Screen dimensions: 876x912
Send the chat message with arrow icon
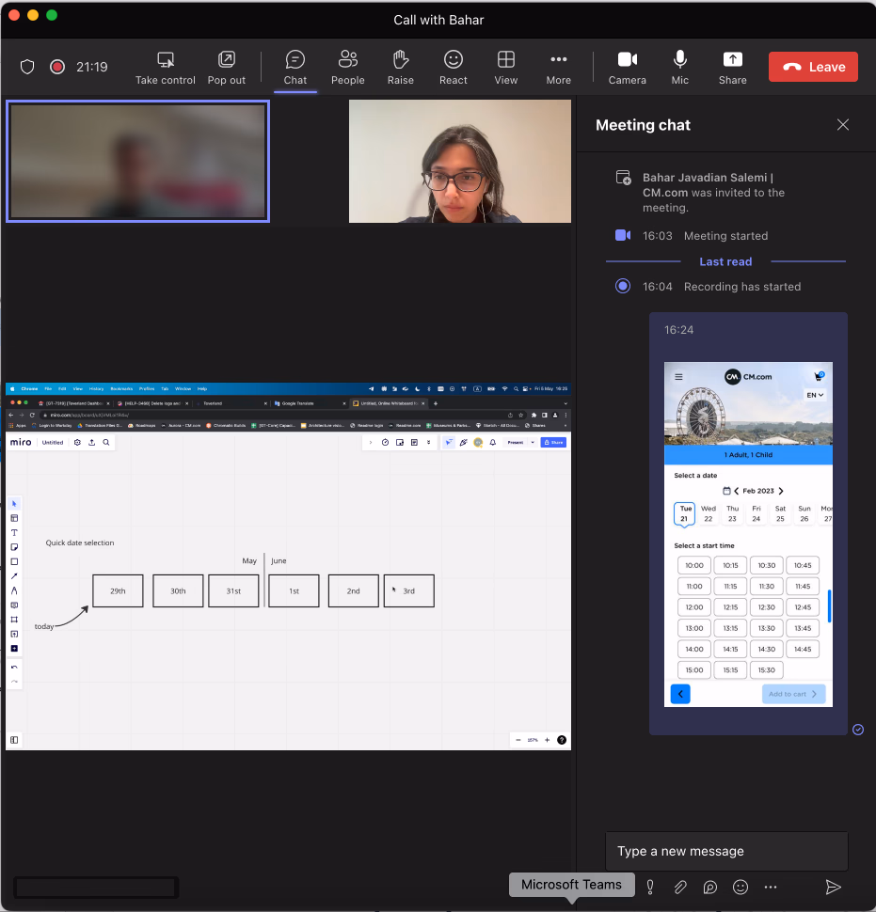[833, 887]
